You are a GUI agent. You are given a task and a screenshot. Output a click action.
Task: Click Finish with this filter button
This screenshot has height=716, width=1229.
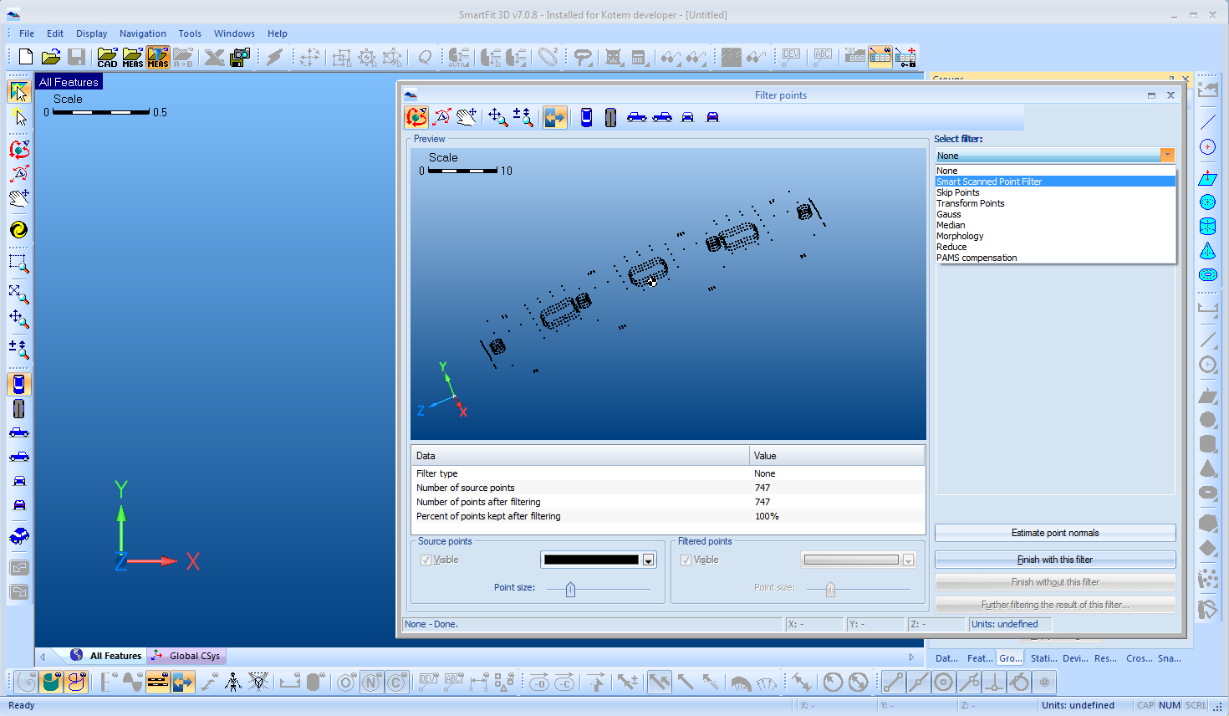[1055, 560]
